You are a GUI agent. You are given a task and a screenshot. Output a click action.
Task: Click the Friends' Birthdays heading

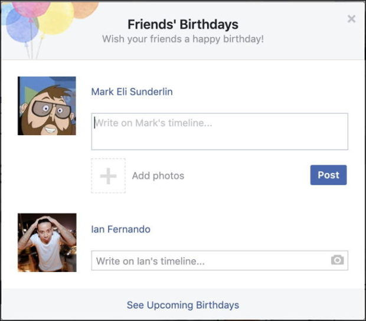pyautogui.click(x=183, y=24)
